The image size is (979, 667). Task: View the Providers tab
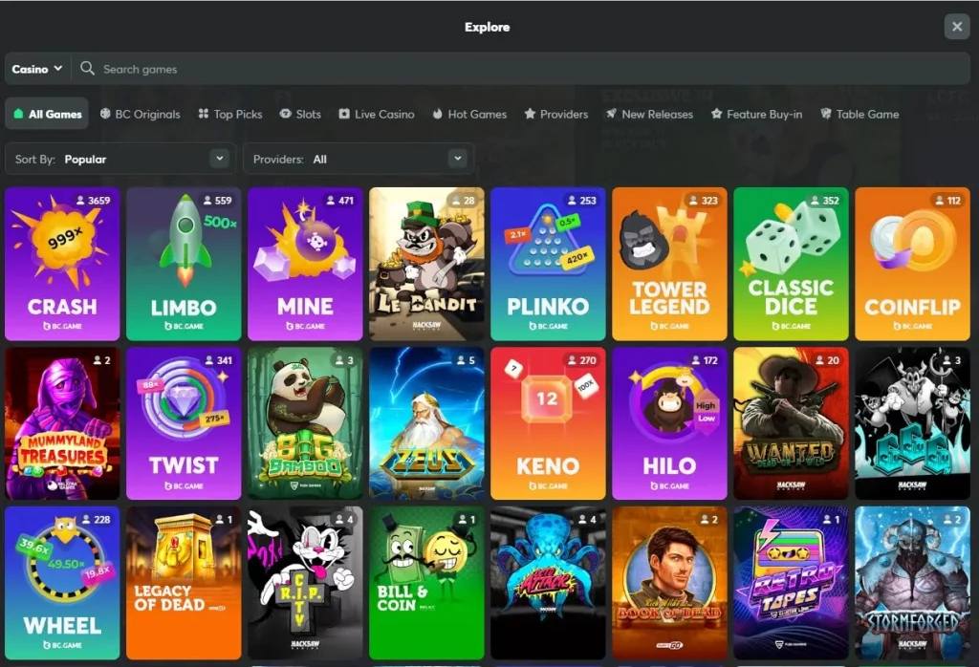[x=556, y=114]
